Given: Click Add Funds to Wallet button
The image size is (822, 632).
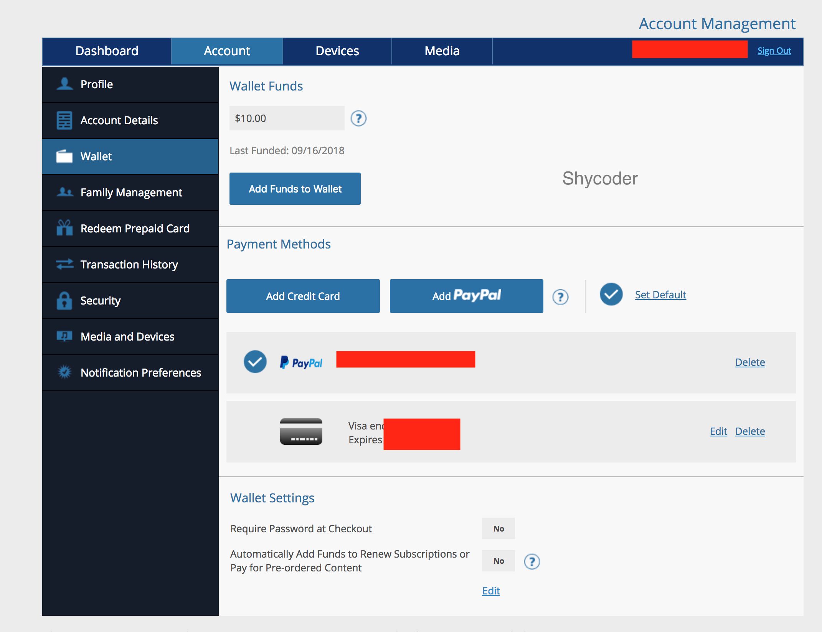Looking at the screenshot, I should click(295, 188).
